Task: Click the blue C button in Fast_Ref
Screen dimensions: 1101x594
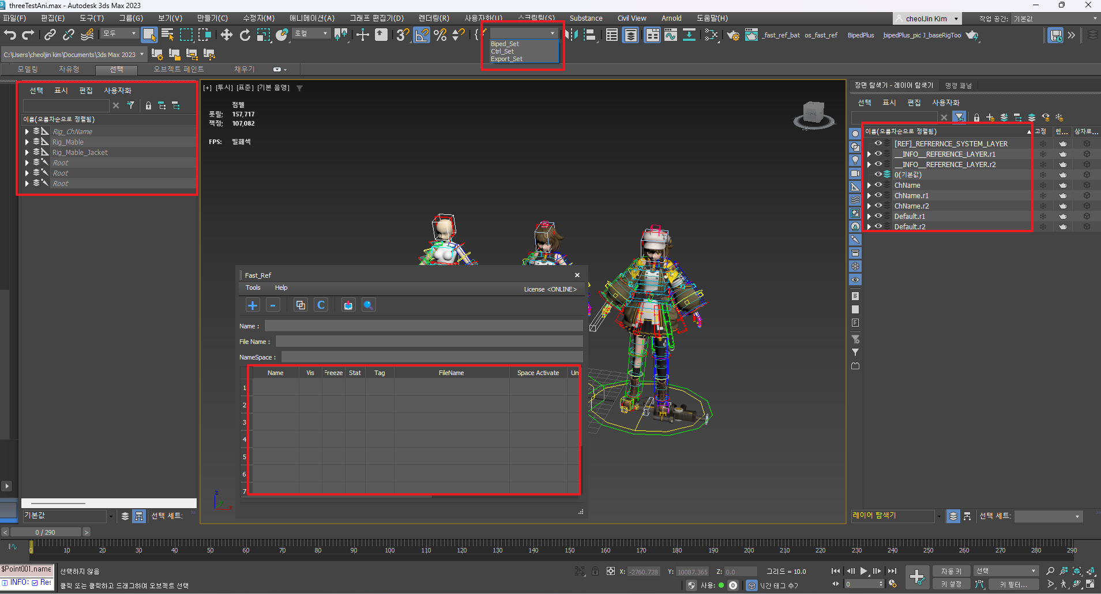Action: click(x=321, y=305)
